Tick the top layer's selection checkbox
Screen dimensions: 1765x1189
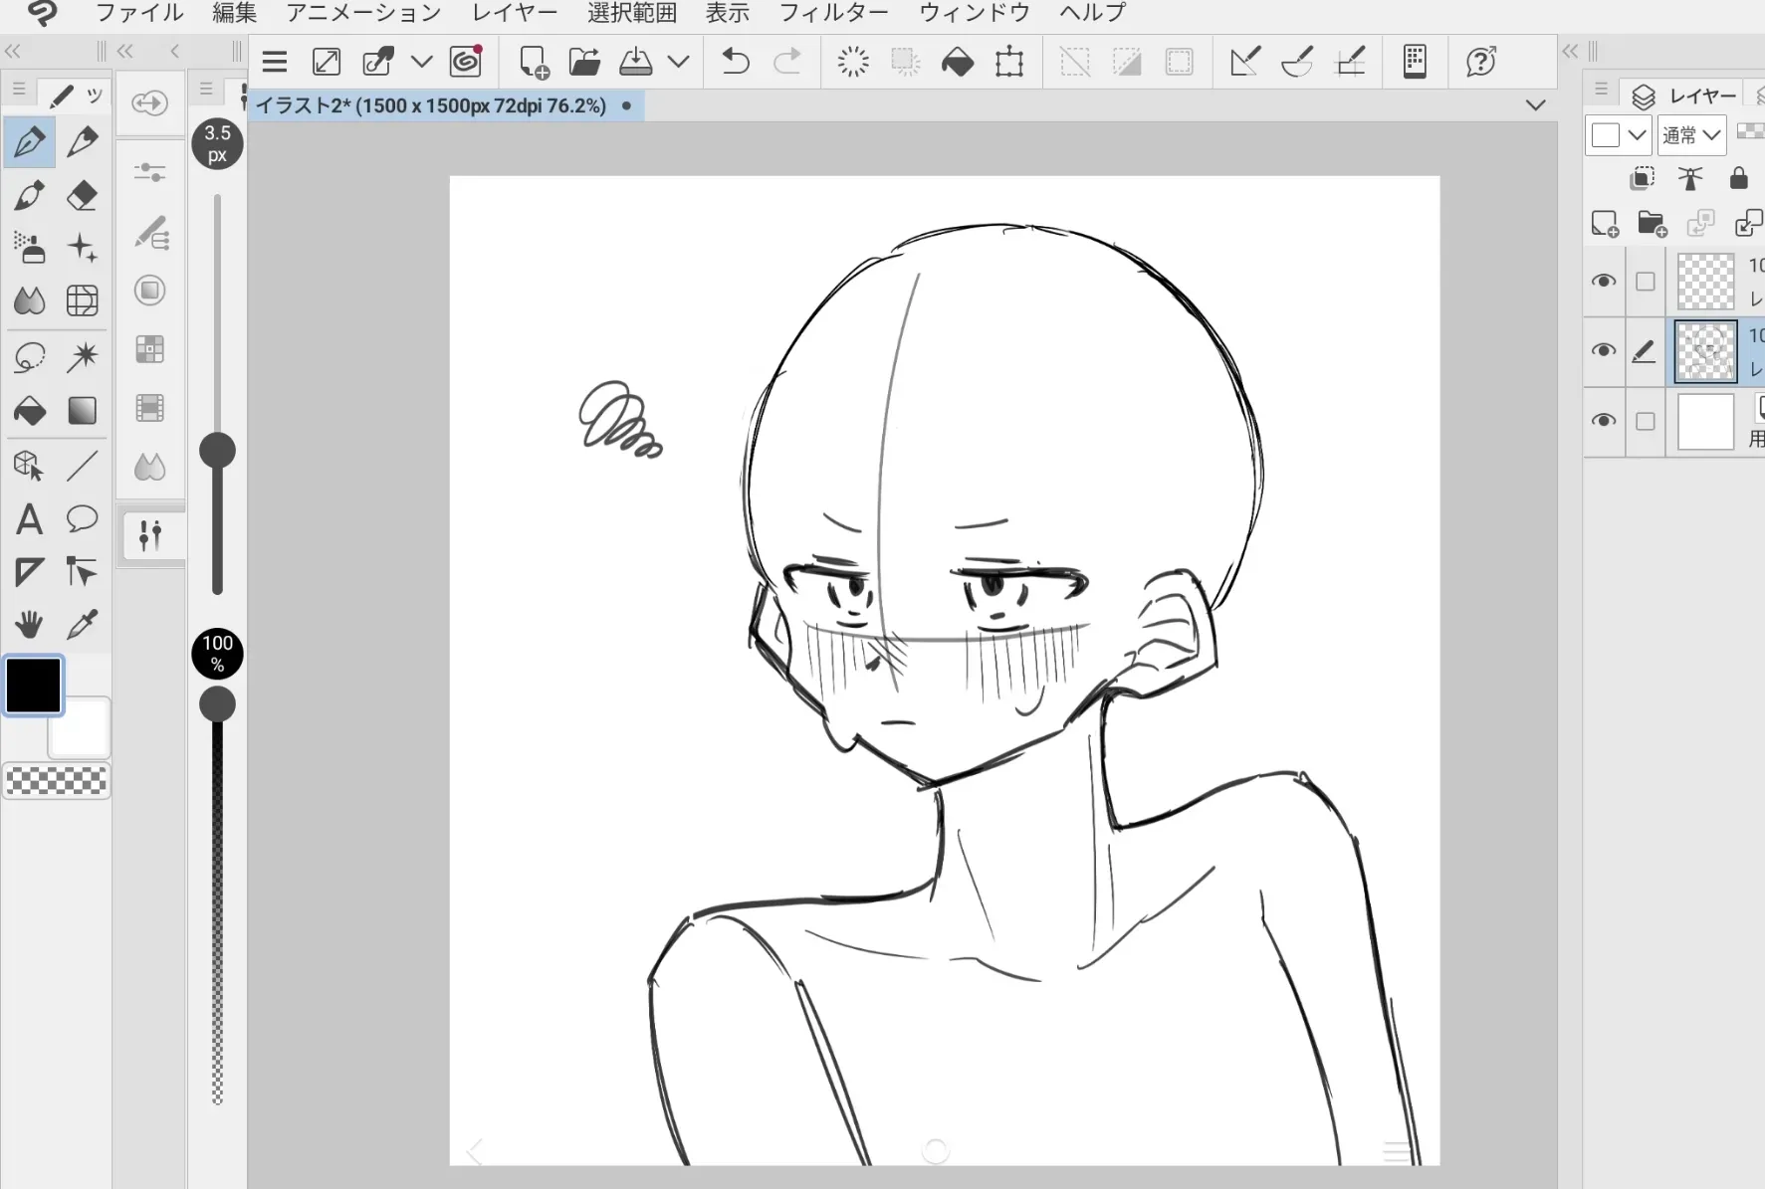[1646, 282]
